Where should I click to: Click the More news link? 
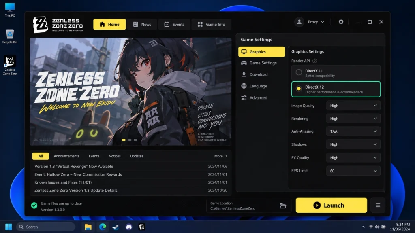221,156
